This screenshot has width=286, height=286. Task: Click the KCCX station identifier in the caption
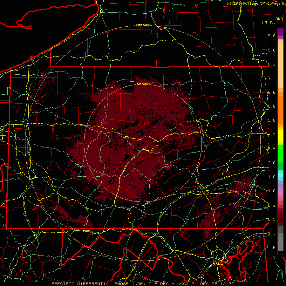pos(183,284)
